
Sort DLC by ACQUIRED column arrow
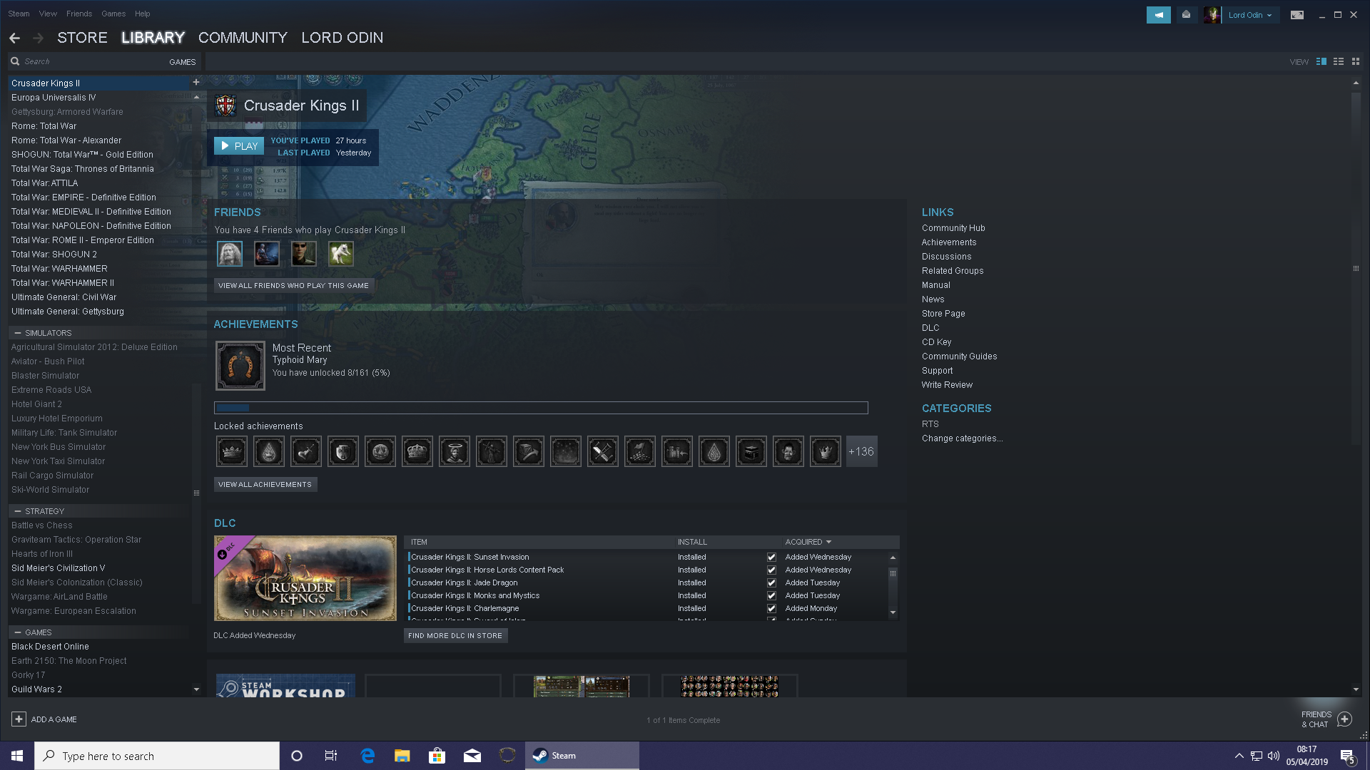click(x=828, y=542)
